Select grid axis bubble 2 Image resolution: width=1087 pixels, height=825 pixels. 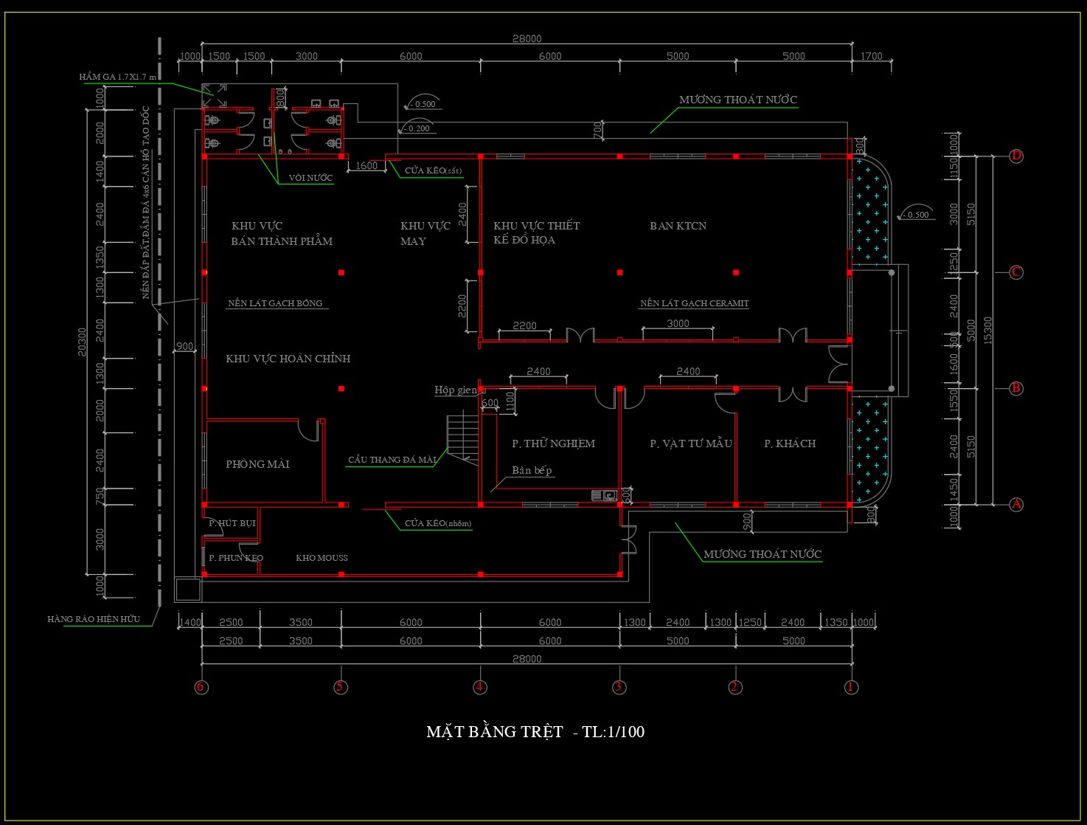[734, 687]
